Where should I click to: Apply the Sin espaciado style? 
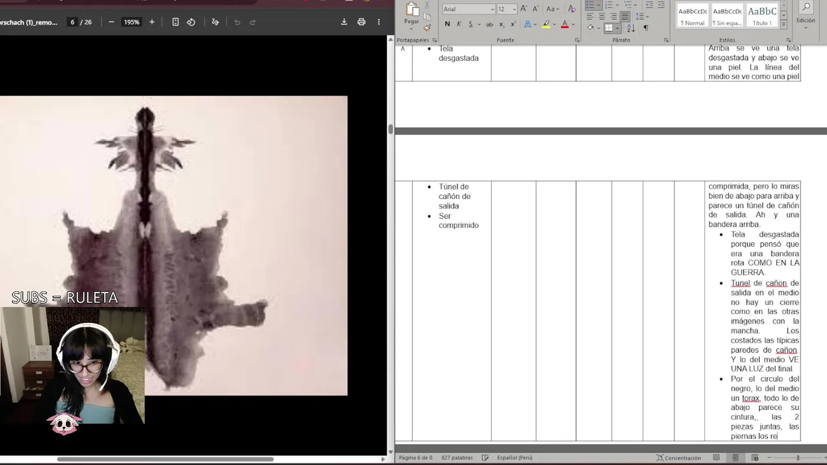pyautogui.click(x=728, y=15)
